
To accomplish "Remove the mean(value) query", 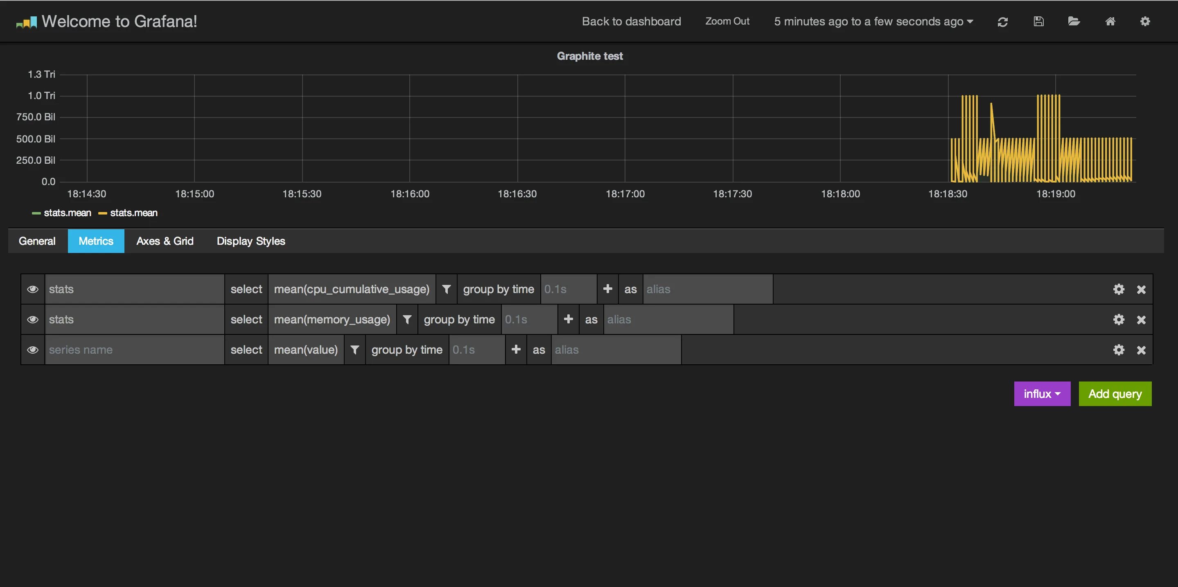I will click(1141, 350).
